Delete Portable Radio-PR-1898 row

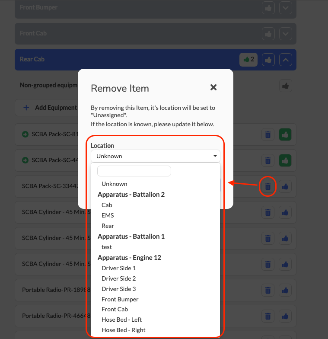pyautogui.click(x=268, y=291)
